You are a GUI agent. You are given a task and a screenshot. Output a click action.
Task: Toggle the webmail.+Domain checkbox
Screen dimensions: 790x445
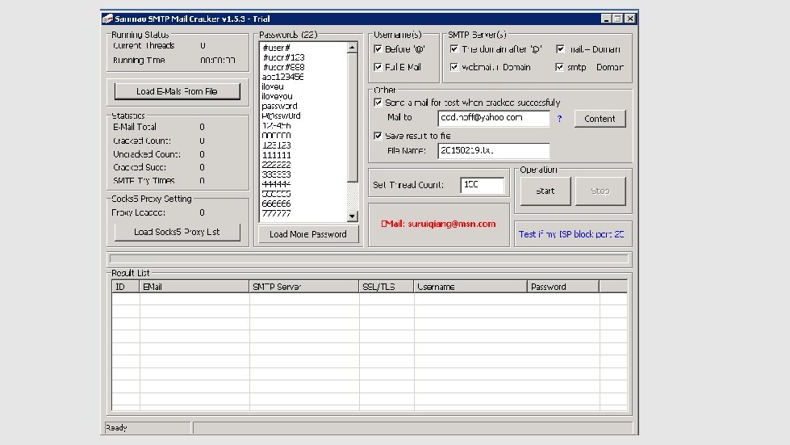(x=454, y=66)
